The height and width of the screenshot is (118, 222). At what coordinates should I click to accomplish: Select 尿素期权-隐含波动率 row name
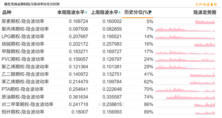click(x=23, y=22)
